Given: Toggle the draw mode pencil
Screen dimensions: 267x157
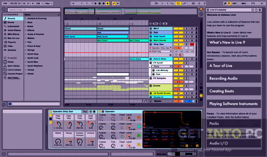Looking at the screenshot, I should pos(225,3).
